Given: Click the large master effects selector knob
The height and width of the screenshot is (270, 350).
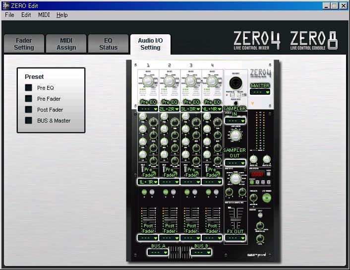Looking at the screenshot, I should point(236,179).
